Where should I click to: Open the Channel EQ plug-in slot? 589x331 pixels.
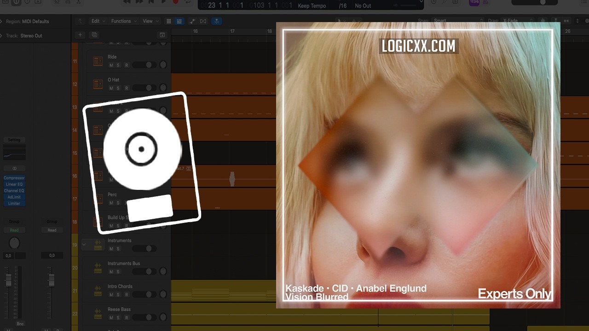click(14, 191)
